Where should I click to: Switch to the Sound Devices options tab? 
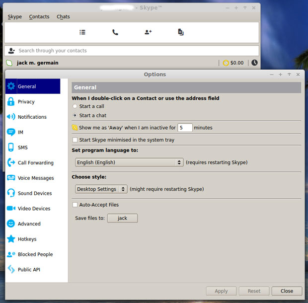point(33,193)
